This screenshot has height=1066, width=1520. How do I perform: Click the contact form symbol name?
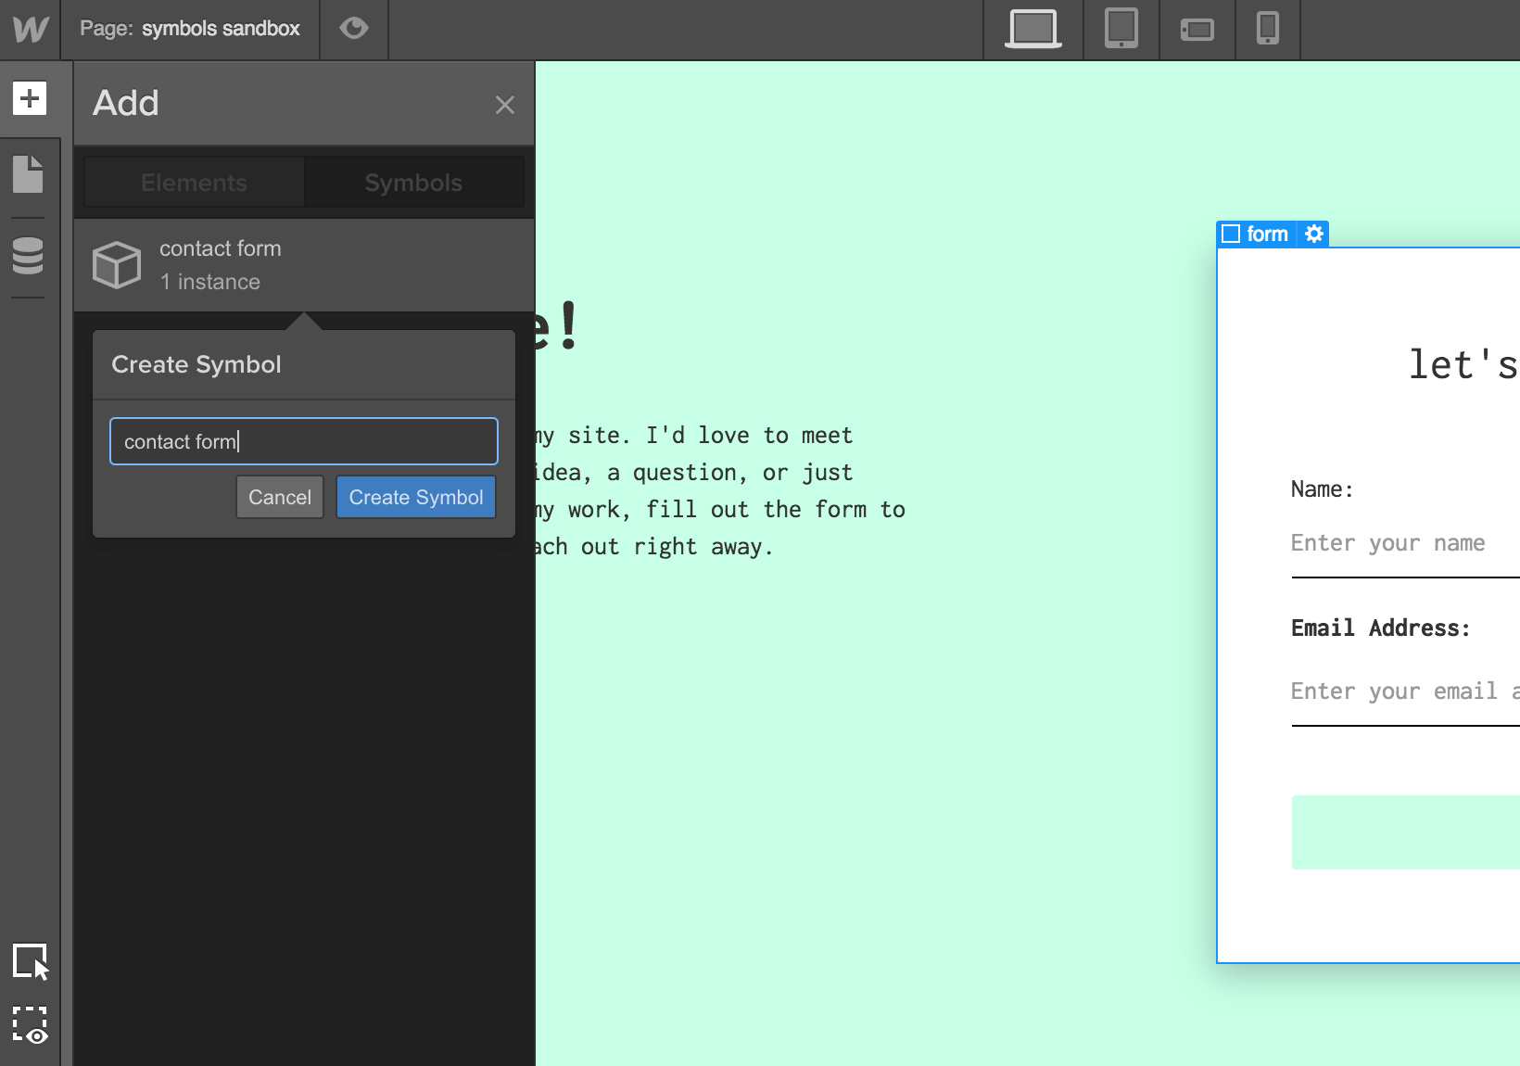tap(221, 248)
